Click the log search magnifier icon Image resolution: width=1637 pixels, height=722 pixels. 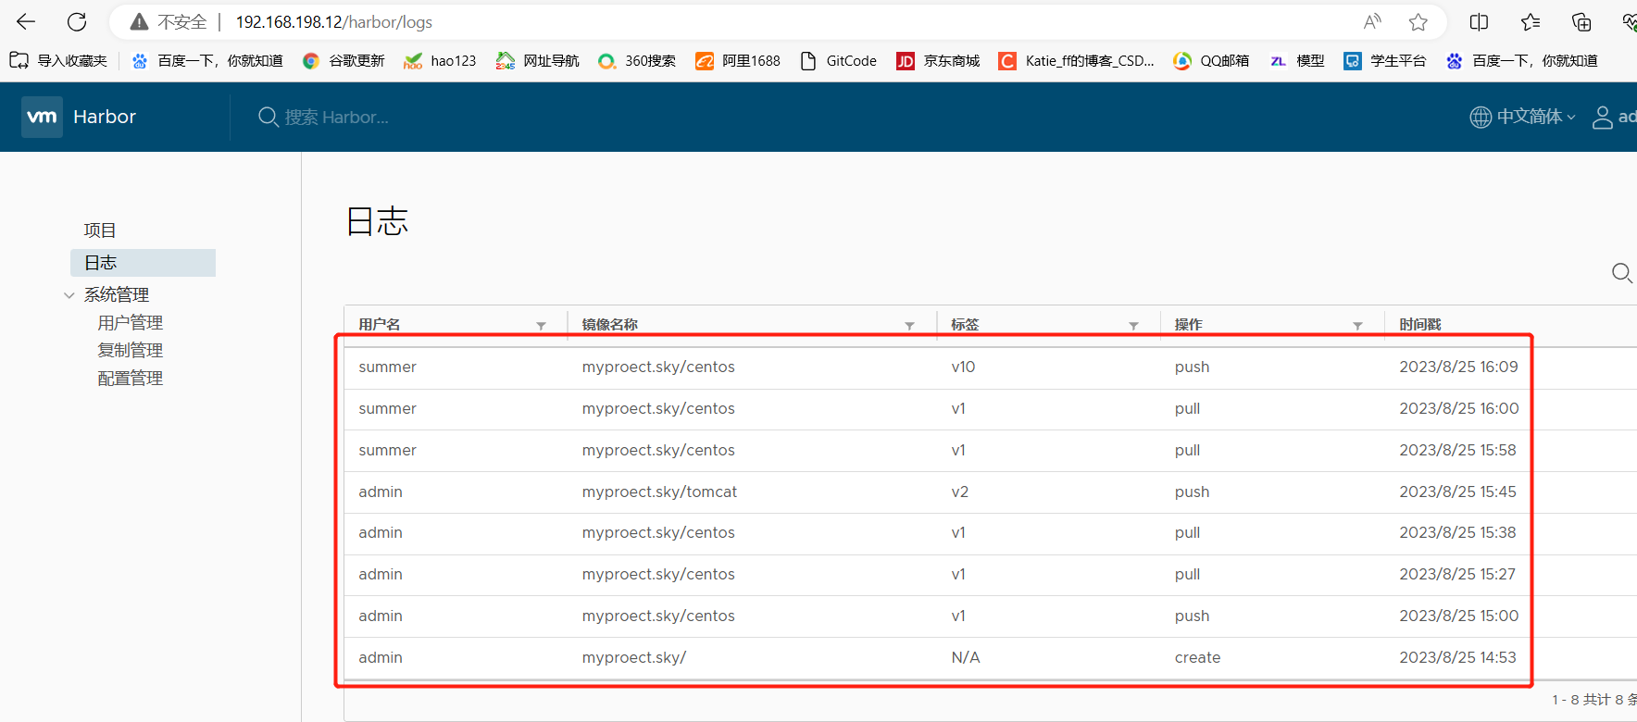1621,272
